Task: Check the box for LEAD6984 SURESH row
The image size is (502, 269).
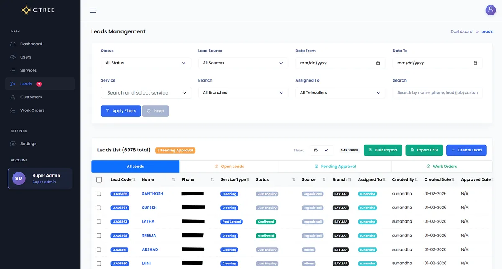Action: [99, 208]
